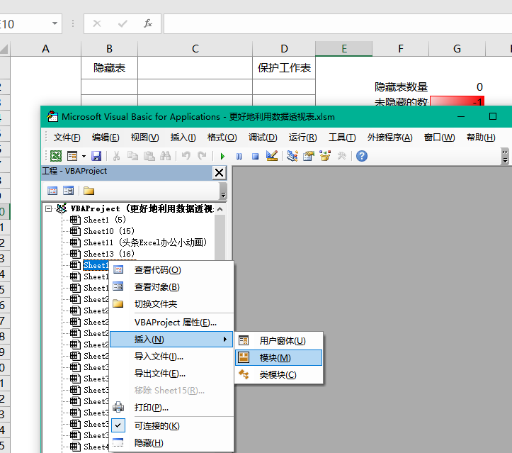Collapse the VBAProject tree node
Viewport: 512px width, 453px height.
[48, 208]
